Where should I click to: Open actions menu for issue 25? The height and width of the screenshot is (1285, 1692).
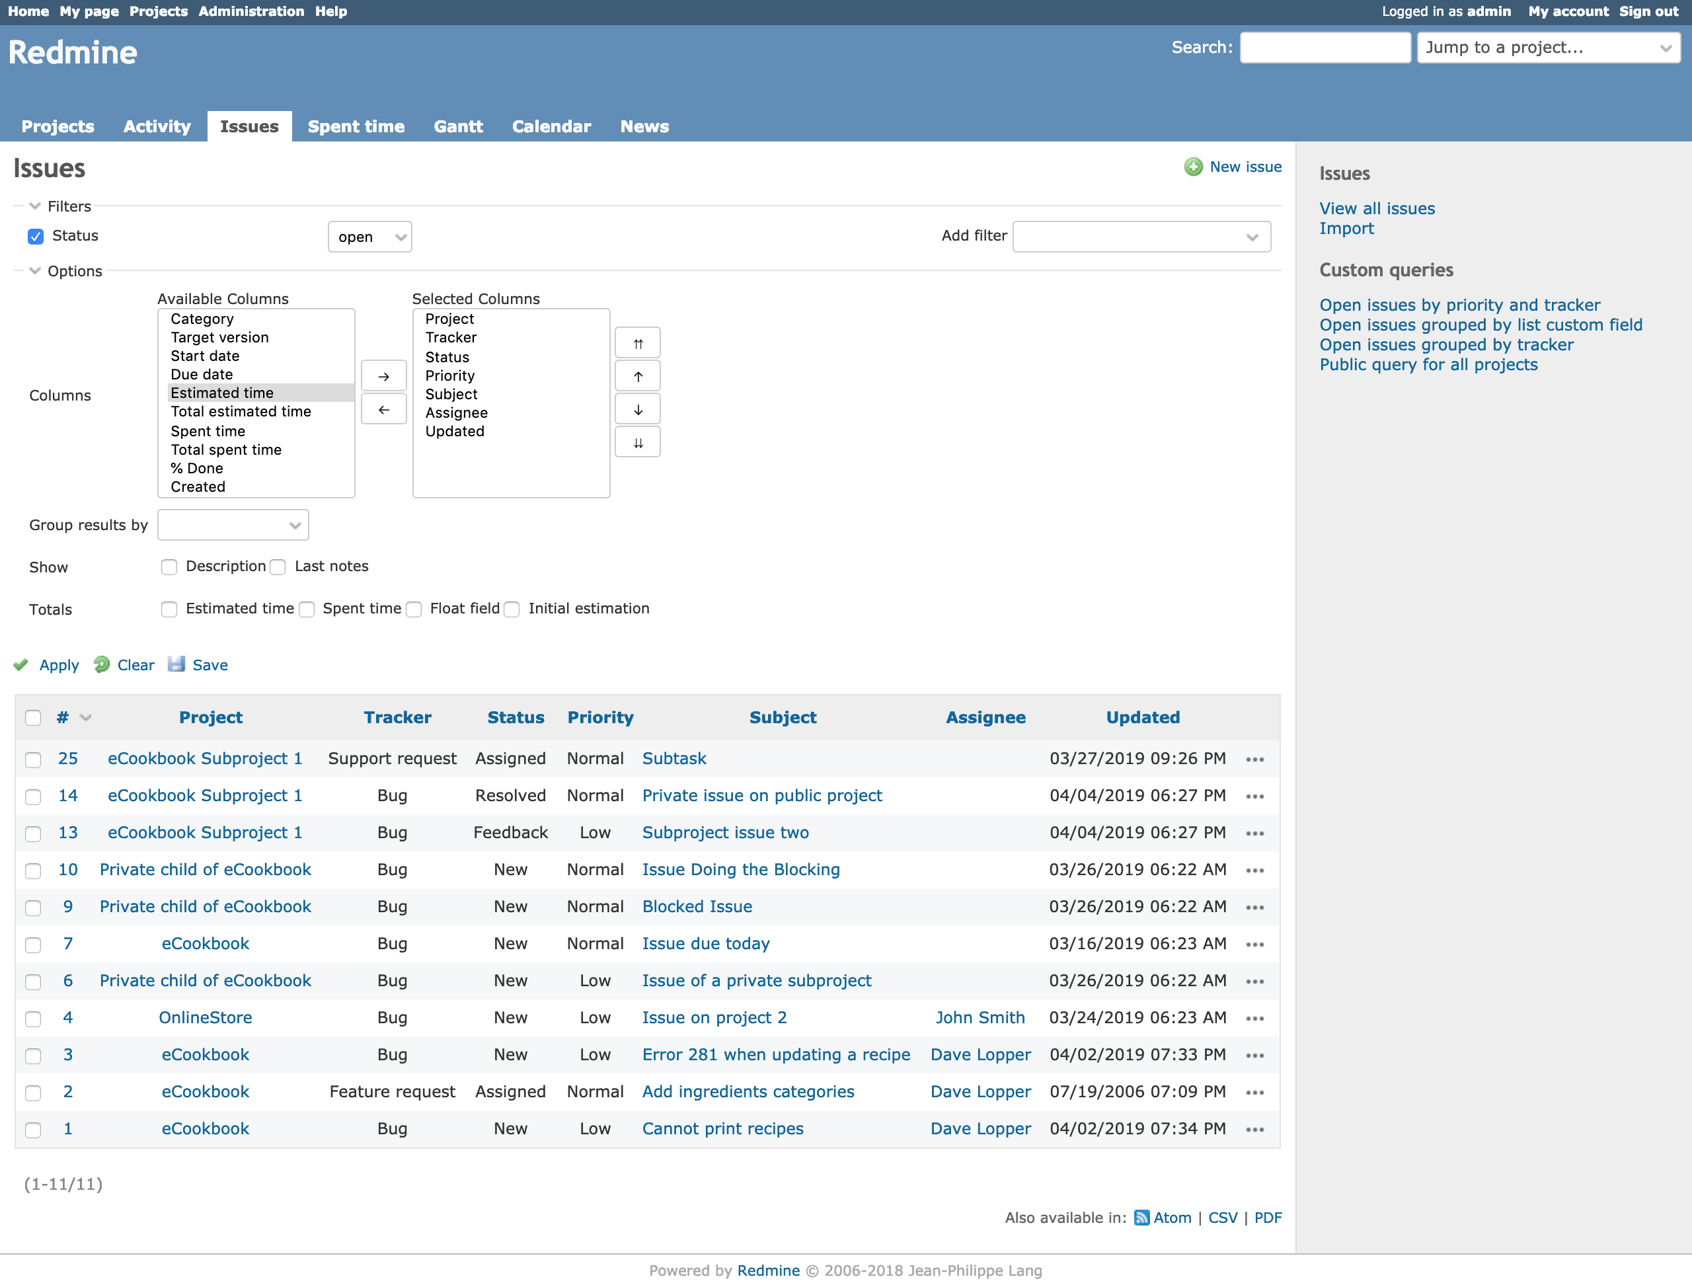tap(1254, 759)
